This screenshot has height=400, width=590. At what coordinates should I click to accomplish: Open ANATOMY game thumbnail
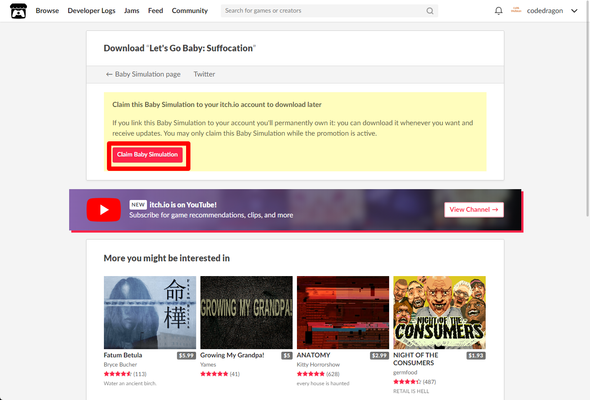point(343,313)
